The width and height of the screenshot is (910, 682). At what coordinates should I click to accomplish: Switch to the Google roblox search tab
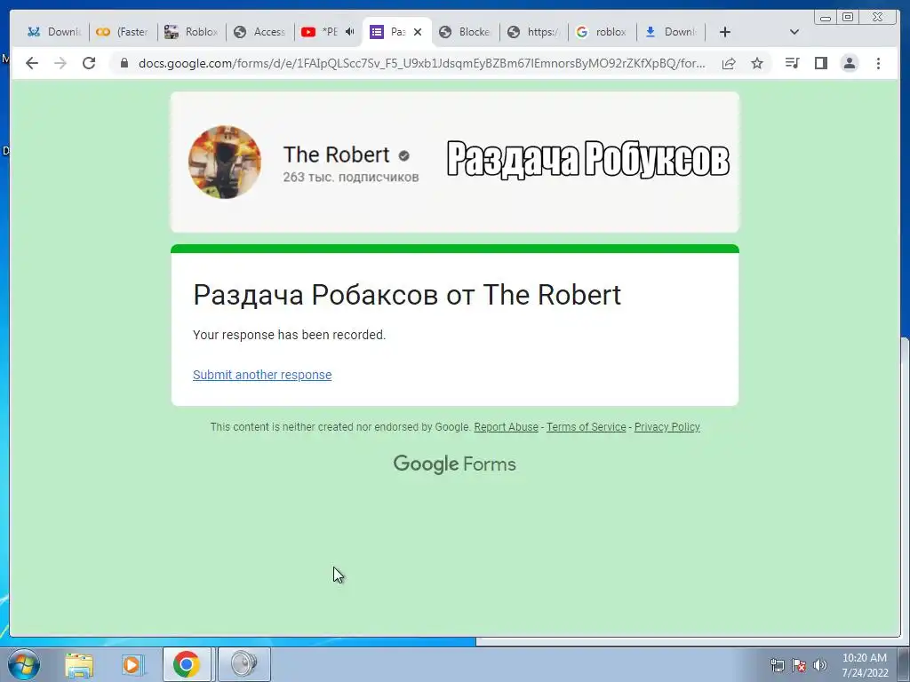[602, 32]
